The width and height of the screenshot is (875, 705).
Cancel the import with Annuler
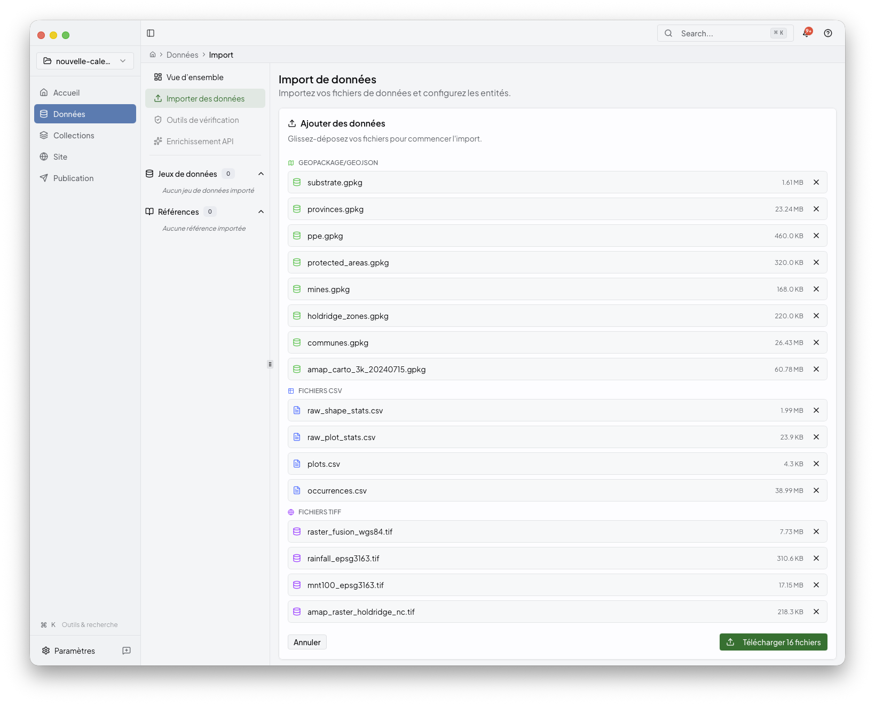point(306,642)
